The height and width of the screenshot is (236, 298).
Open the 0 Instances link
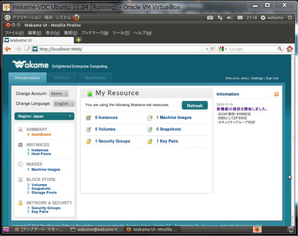click(106, 118)
